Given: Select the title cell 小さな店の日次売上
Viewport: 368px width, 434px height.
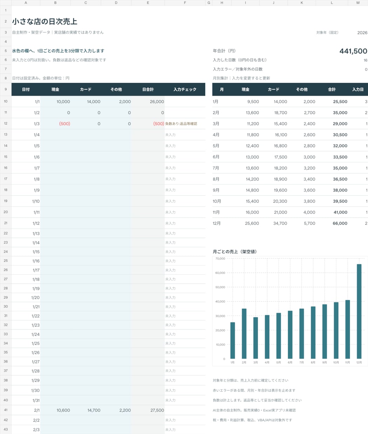Looking at the screenshot, I should pos(45,21).
